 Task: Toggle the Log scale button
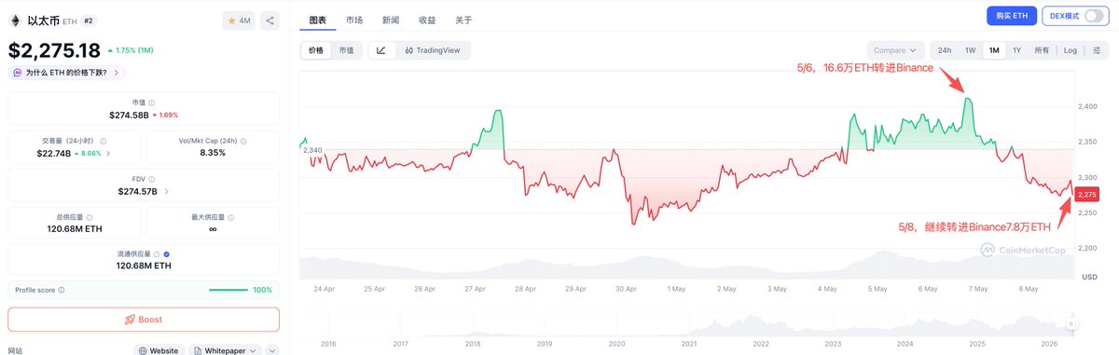tap(1069, 50)
